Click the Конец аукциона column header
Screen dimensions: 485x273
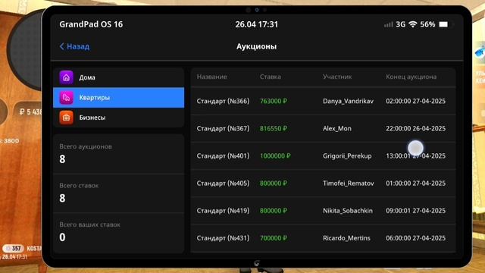click(411, 77)
